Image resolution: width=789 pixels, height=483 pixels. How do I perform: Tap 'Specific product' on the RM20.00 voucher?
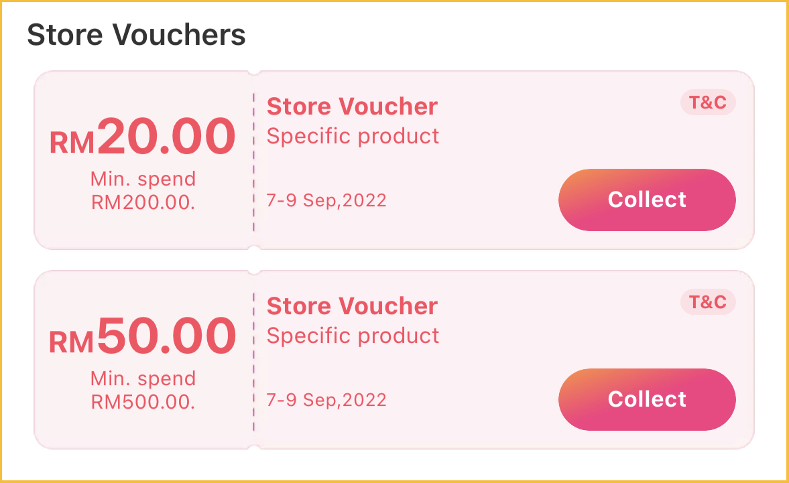[353, 136]
